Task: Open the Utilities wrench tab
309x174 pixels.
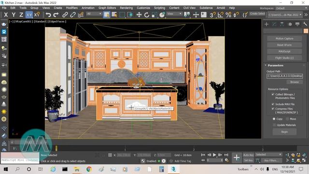Action: pos(305,24)
